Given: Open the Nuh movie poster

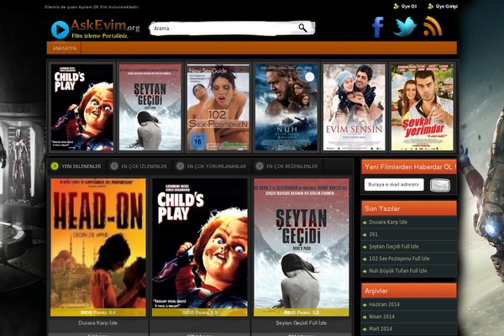Looking at the screenshot, I should [286, 107].
